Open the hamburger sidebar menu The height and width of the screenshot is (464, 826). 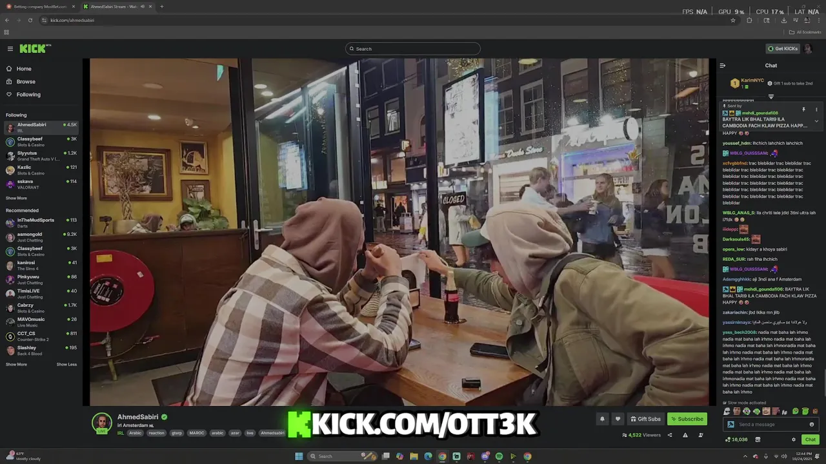click(x=10, y=49)
